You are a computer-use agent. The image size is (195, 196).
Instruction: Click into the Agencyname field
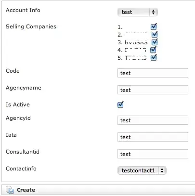point(153,90)
